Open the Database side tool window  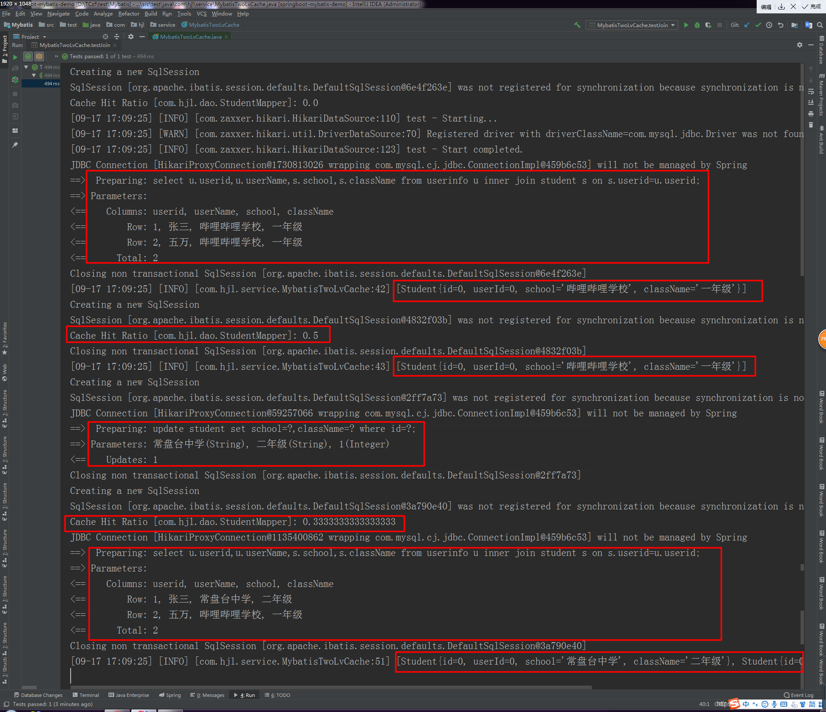(x=821, y=50)
